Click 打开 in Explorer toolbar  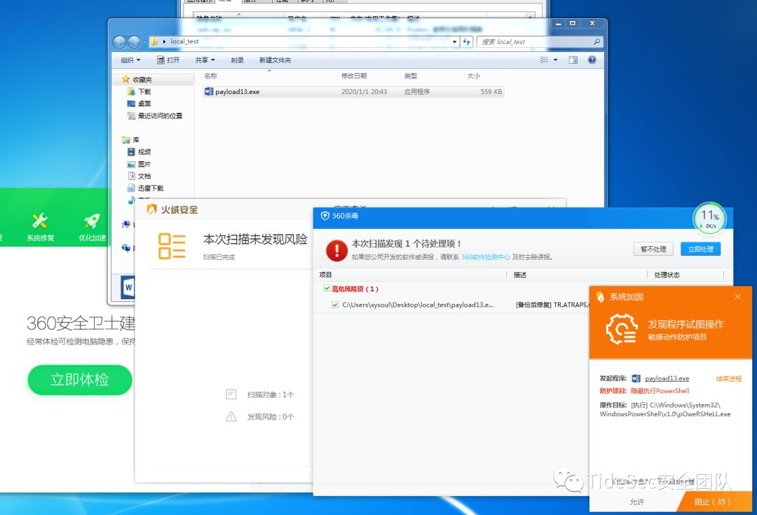point(168,60)
